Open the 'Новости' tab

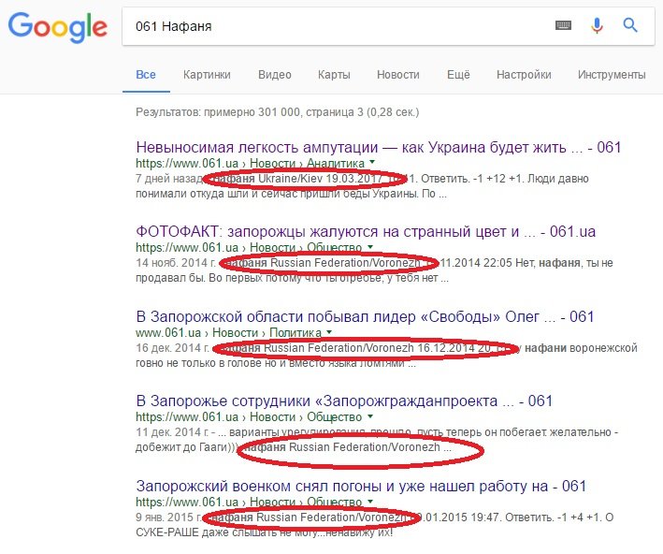coord(397,75)
